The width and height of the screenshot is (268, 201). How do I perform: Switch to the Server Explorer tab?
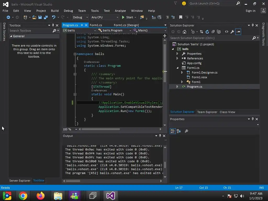click(x=20, y=181)
